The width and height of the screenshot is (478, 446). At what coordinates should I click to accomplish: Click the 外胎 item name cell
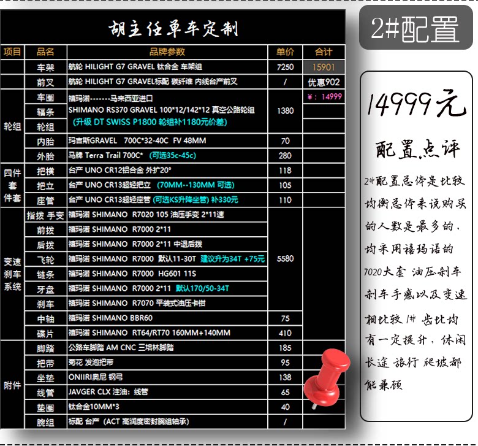(x=45, y=156)
